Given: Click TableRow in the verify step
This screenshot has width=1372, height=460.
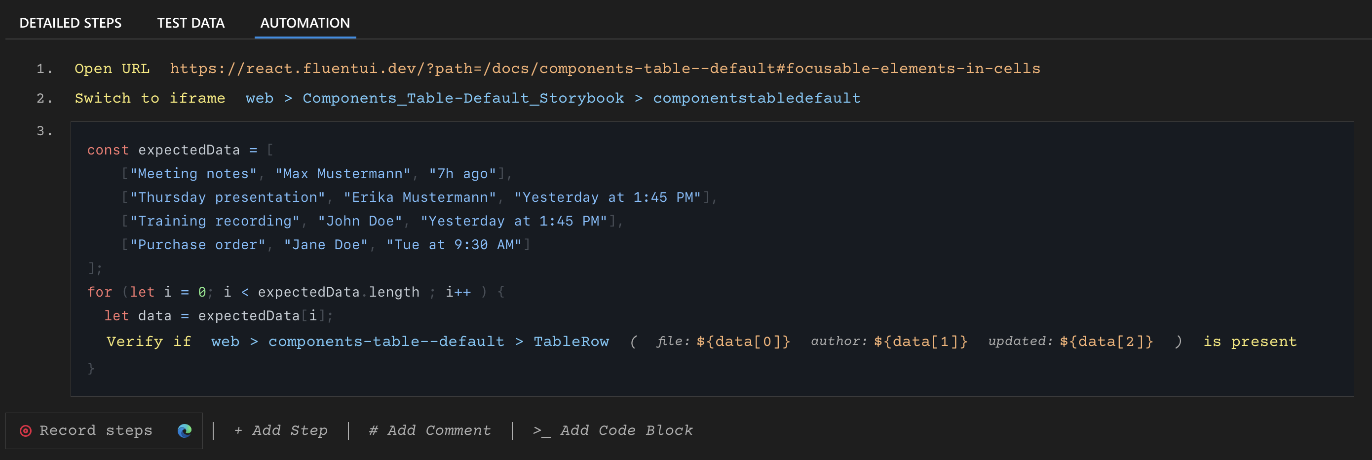Looking at the screenshot, I should pos(571,342).
